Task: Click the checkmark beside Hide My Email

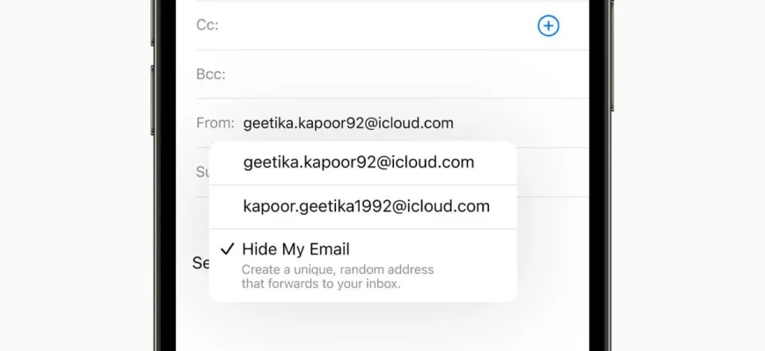Action: [x=227, y=249]
